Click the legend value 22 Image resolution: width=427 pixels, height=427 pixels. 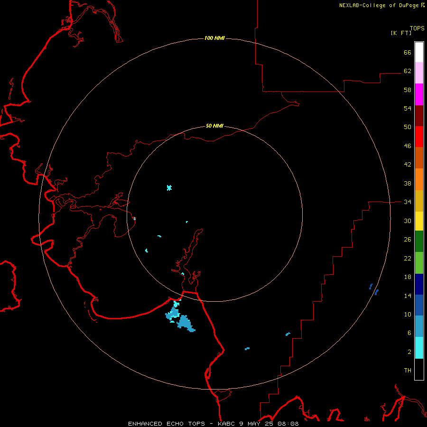click(408, 259)
